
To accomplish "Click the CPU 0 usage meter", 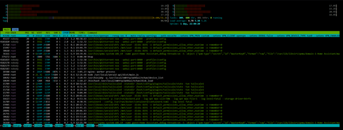I will click(87, 5).
